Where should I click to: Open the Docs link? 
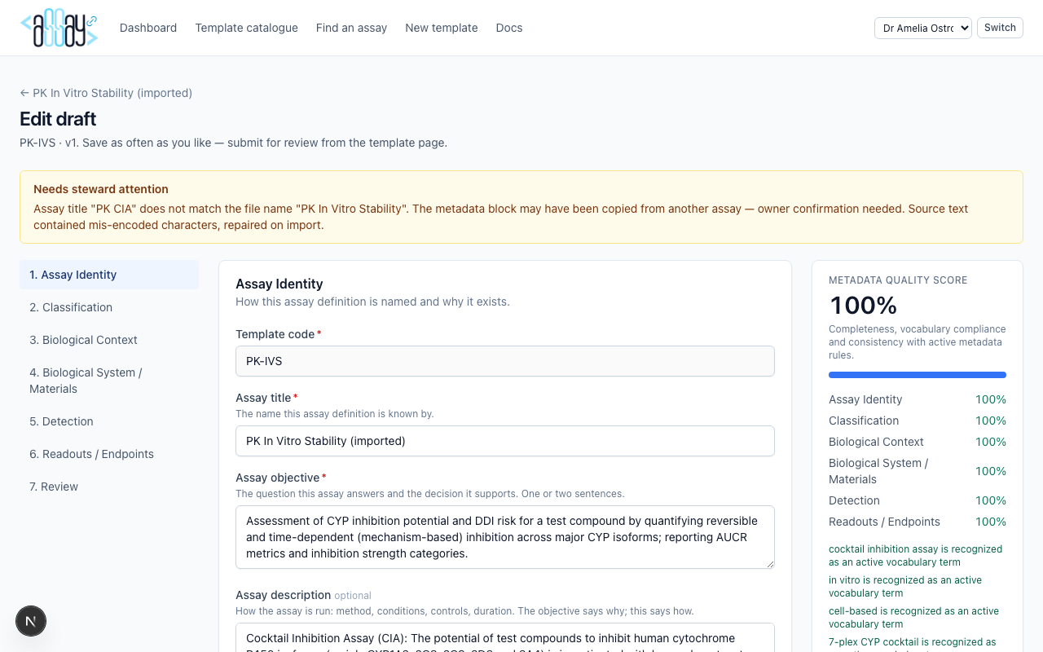tap(509, 28)
